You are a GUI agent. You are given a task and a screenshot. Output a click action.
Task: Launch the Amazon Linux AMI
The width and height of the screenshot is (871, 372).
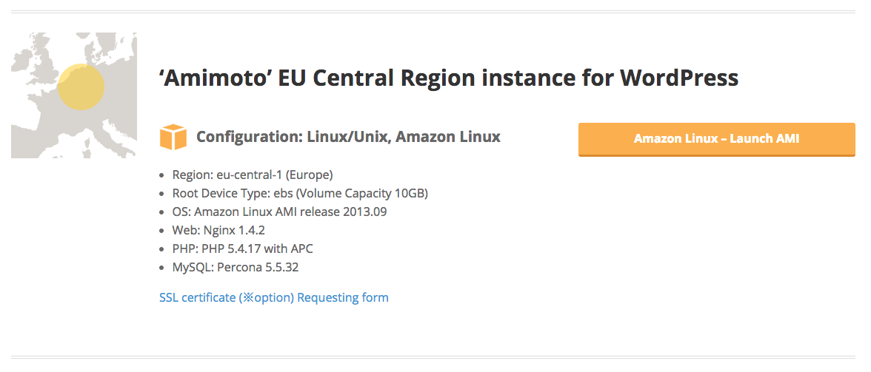point(717,139)
